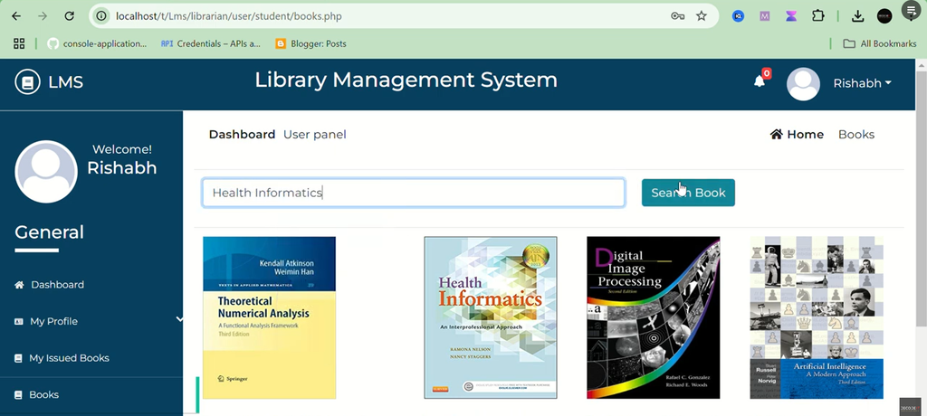Click the site info icon in address bar
Image resolution: width=927 pixels, height=416 pixels.
101,16
